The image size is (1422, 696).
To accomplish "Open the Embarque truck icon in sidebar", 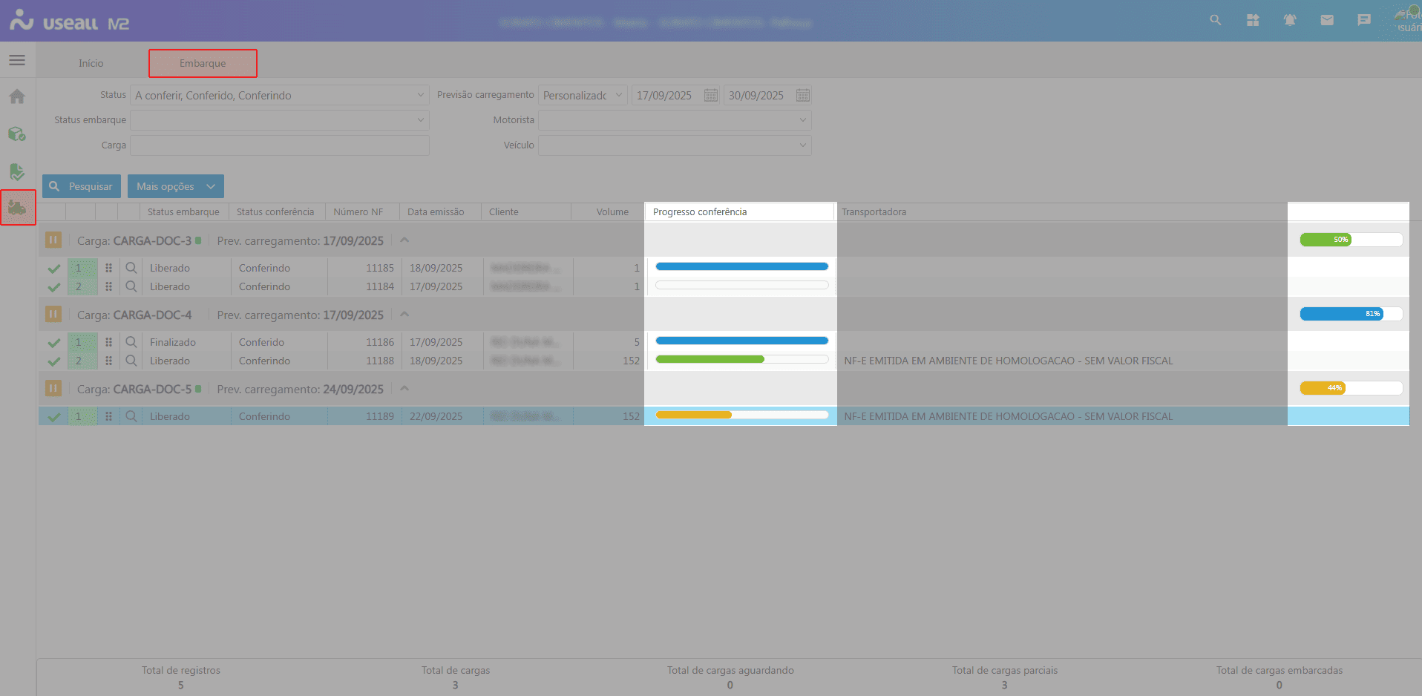I will pyautogui.click(x=18, y=208).
